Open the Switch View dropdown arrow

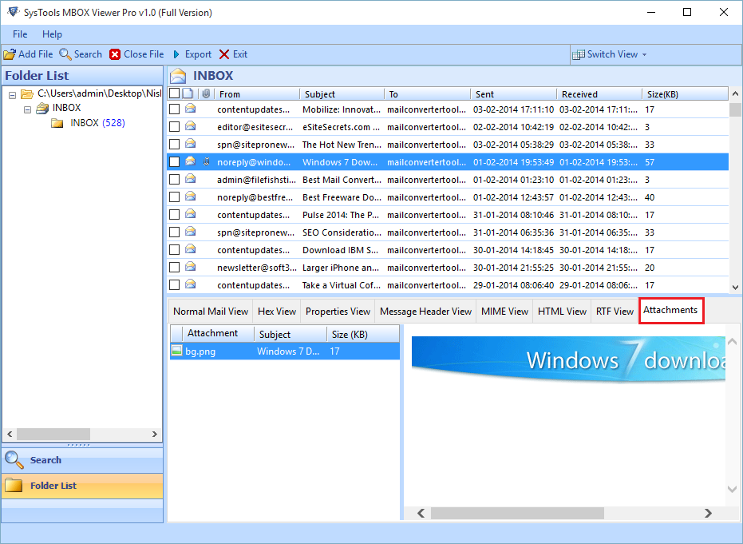pyautogui.click(x=645, y=54)
